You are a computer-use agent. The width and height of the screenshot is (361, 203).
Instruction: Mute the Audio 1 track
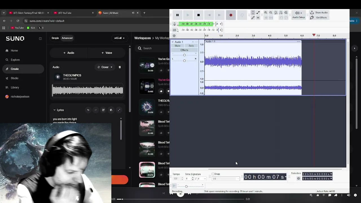click(177, 46)
